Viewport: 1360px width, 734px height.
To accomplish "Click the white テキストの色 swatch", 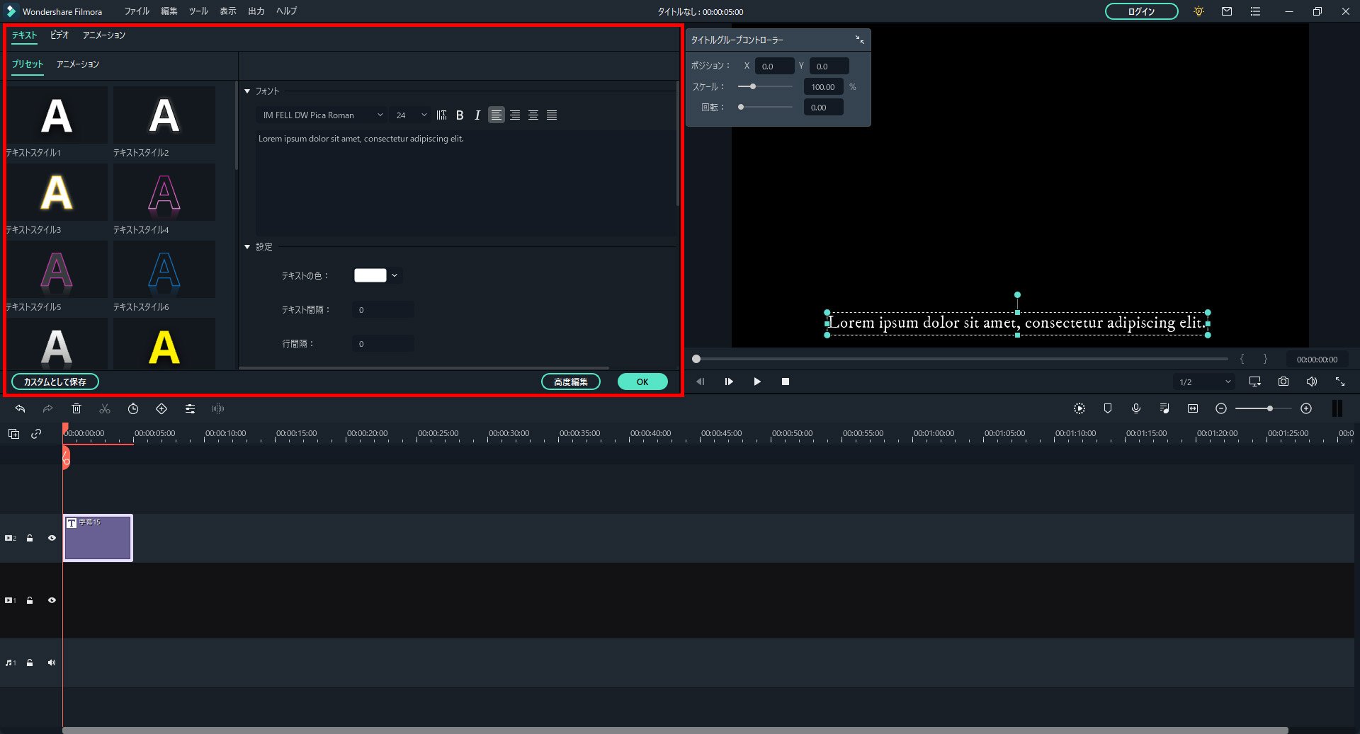I will coord(370,275).
